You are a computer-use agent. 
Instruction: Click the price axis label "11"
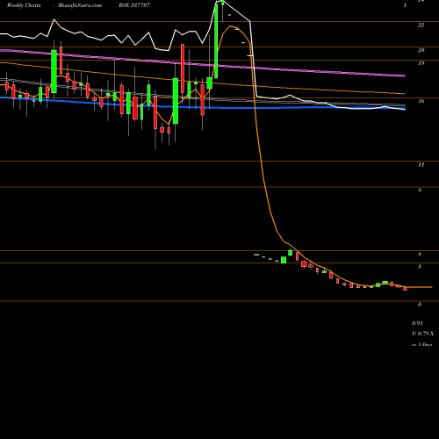coord(421,165)
